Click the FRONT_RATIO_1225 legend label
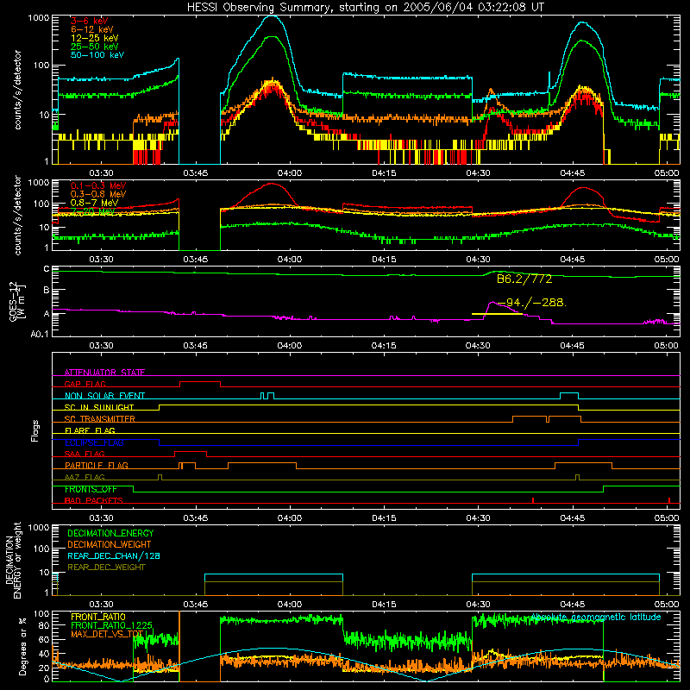Viewport: 690px width, 690px height. (x=112, y=625)
